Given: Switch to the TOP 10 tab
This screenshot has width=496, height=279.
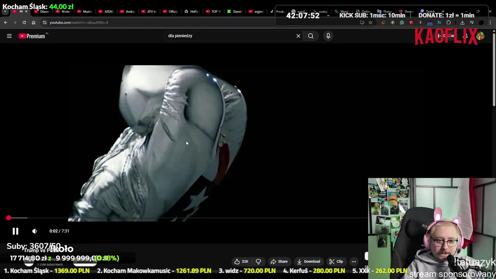Looking at the screenshot, I should point(213,12).
